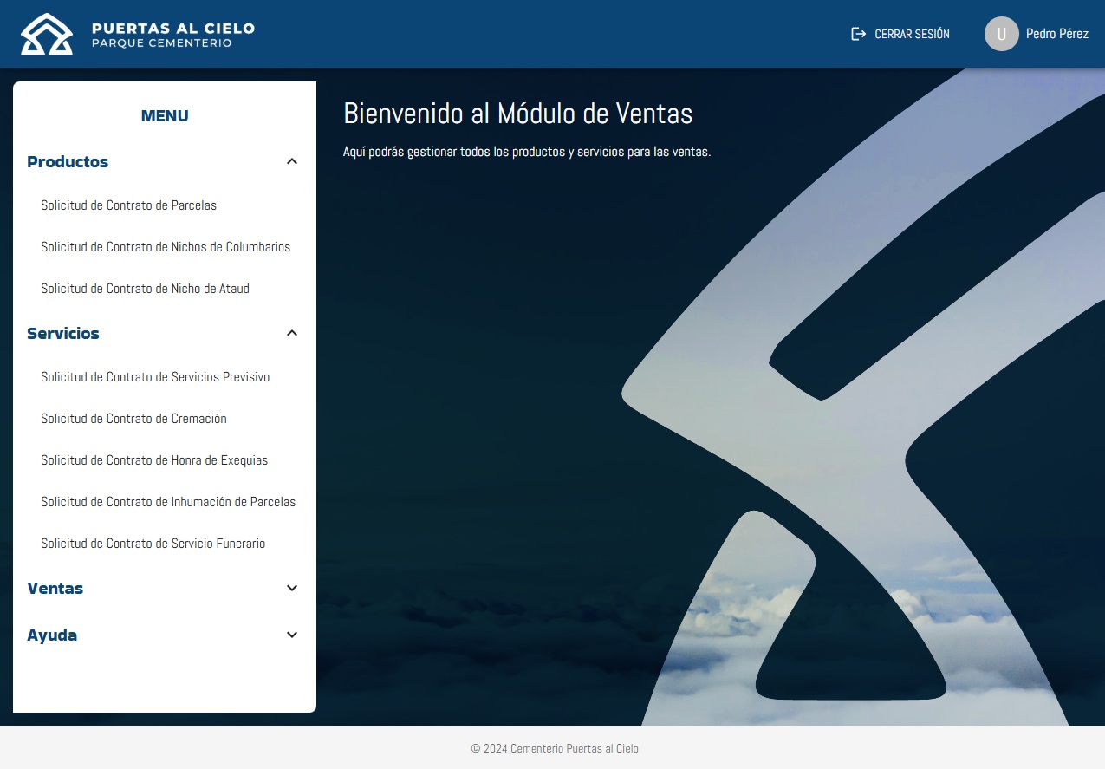Click the Pedro Pérez username
Image resolution: width=1105 pixels, height=769 pixels.
[x=1056, y=34]
